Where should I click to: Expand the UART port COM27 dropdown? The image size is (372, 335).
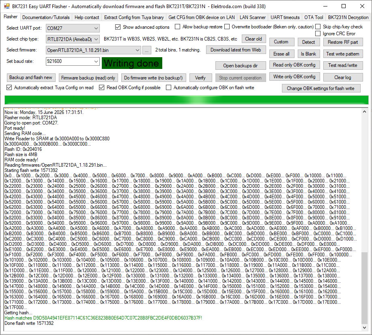tap(96, 28)
